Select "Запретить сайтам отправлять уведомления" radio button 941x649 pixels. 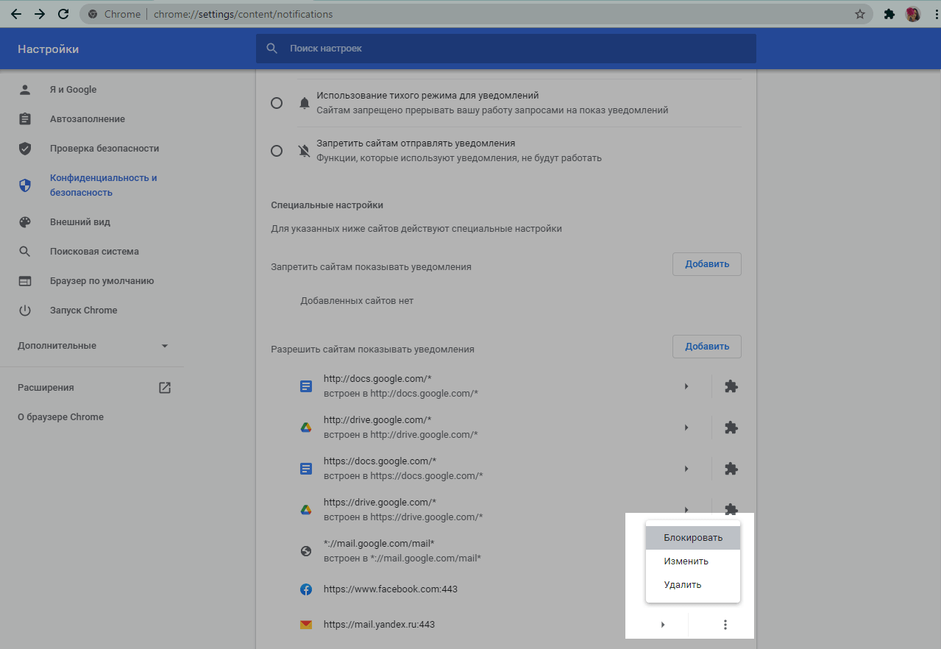click(277, 151)
